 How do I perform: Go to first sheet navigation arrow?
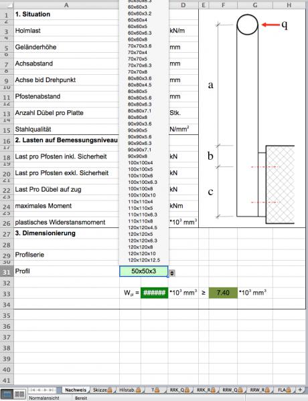tap(33, 390)
